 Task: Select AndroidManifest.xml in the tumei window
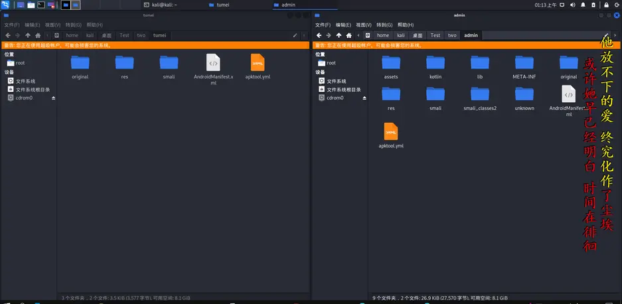click(213, 70)
